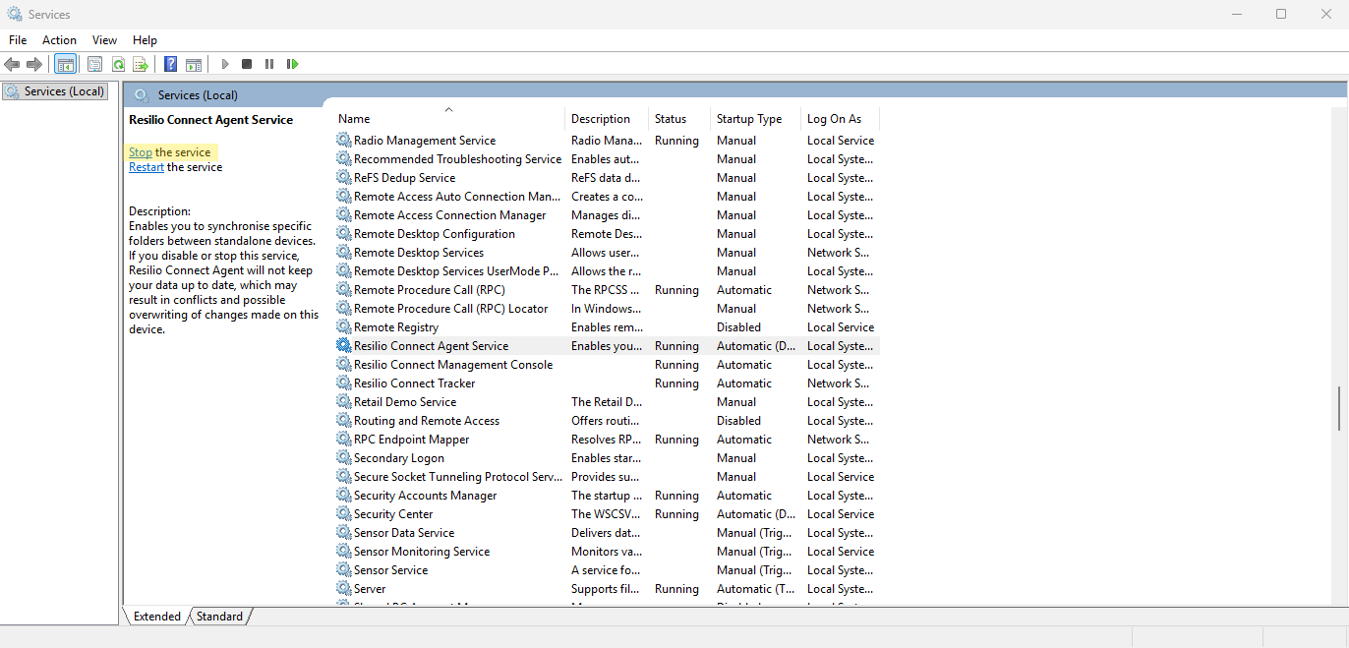This screenshot has height=648, width=1349.
Task: Click the Export List toolbar icon
Action: click(x=141, y=64)
